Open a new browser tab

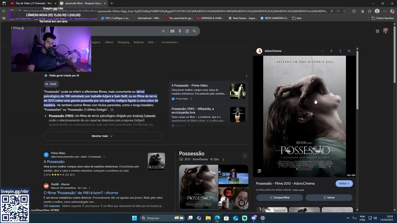pos(112,3)
